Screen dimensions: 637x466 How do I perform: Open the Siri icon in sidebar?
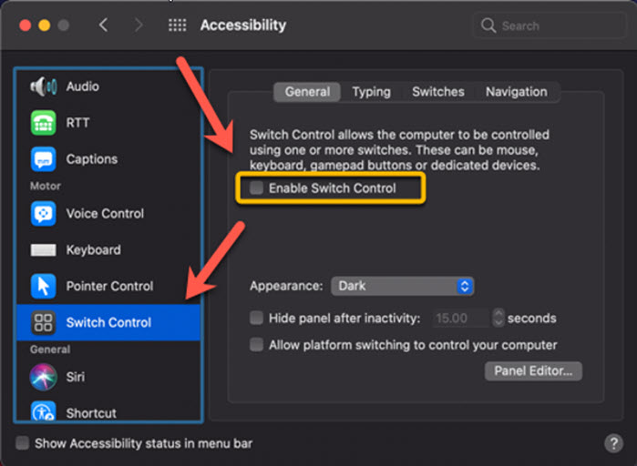point(43,377)
